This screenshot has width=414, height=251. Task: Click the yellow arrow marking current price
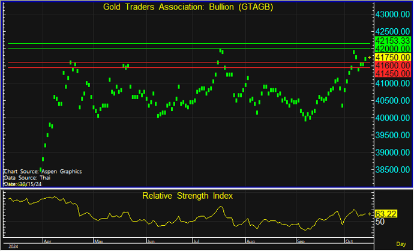point(370,57)
